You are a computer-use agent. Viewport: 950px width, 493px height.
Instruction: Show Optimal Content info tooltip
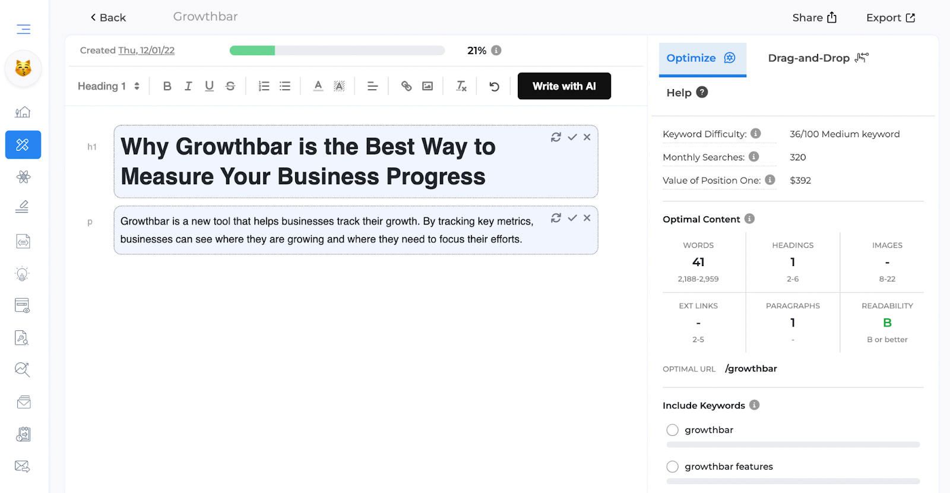(749, 219)
